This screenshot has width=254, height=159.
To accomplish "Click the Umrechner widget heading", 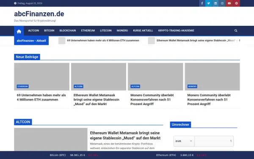I will (x=180, y=125).
